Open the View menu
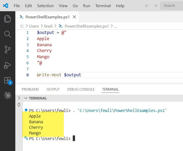Viewport: 183px width, 151px height. tap(63, 6)
